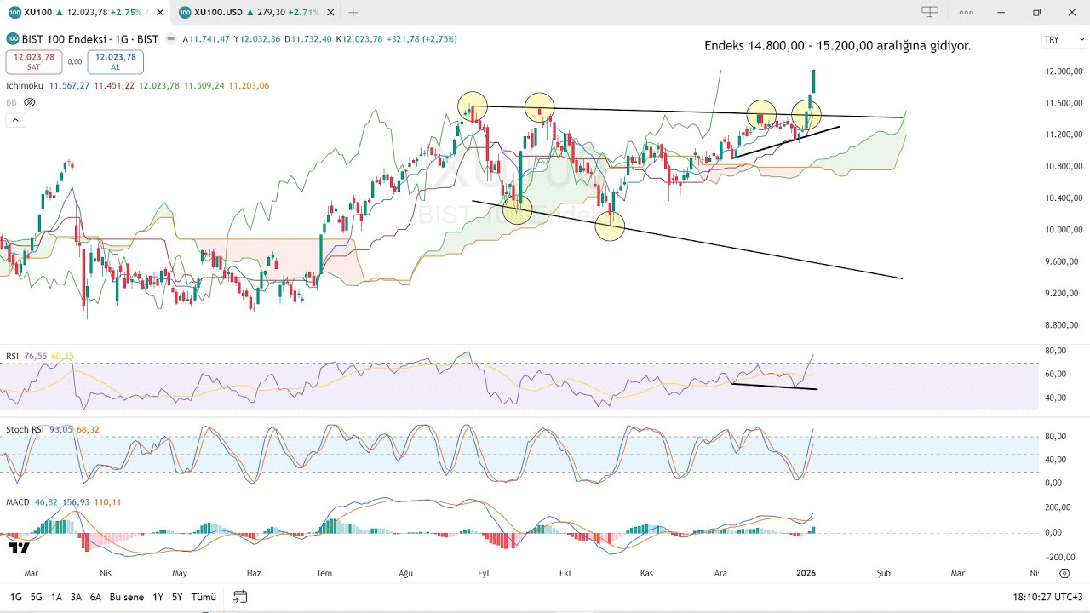Click the MACD value 46,82
Screen dimensions: 1090x613
[x=46, y=502]
